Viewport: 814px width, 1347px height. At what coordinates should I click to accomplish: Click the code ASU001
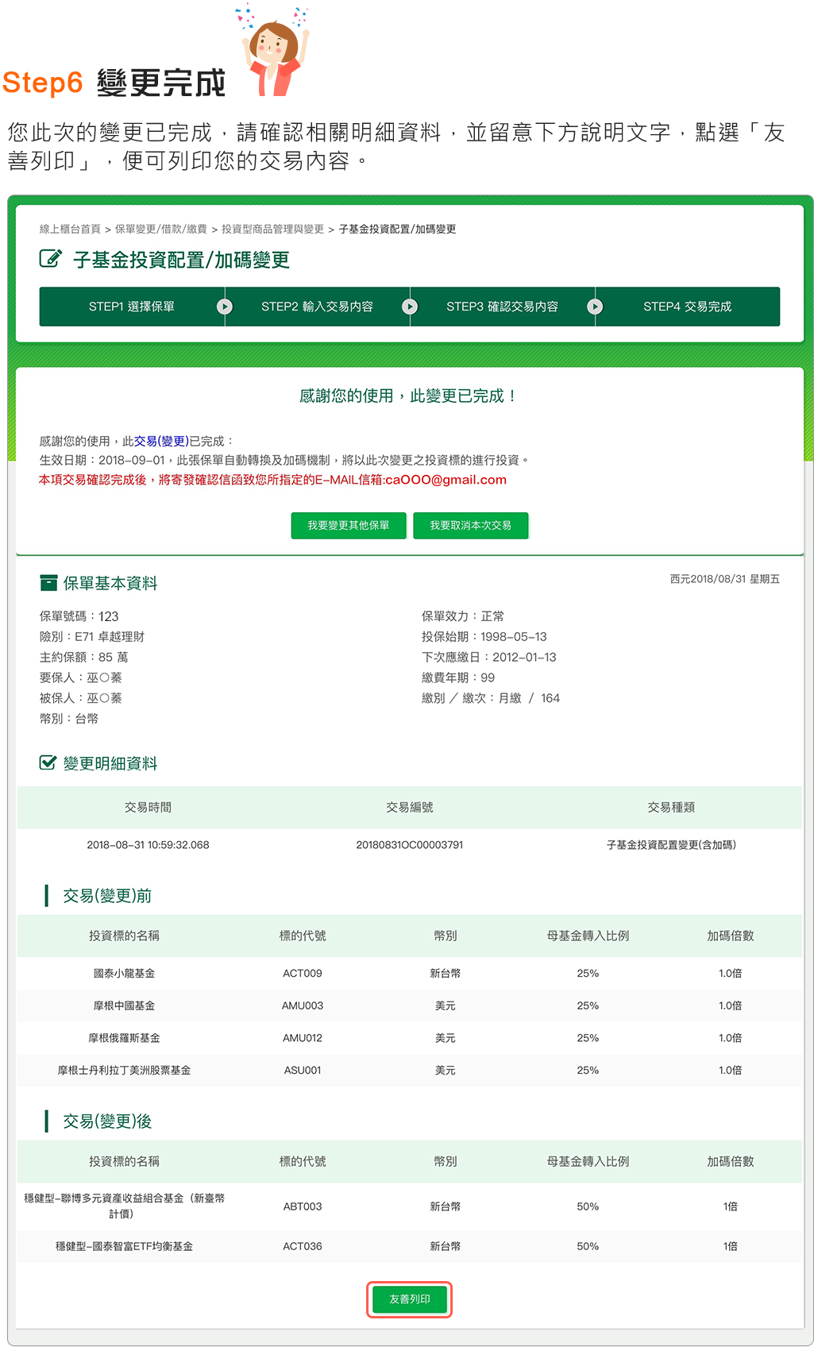coord(303,1071)
